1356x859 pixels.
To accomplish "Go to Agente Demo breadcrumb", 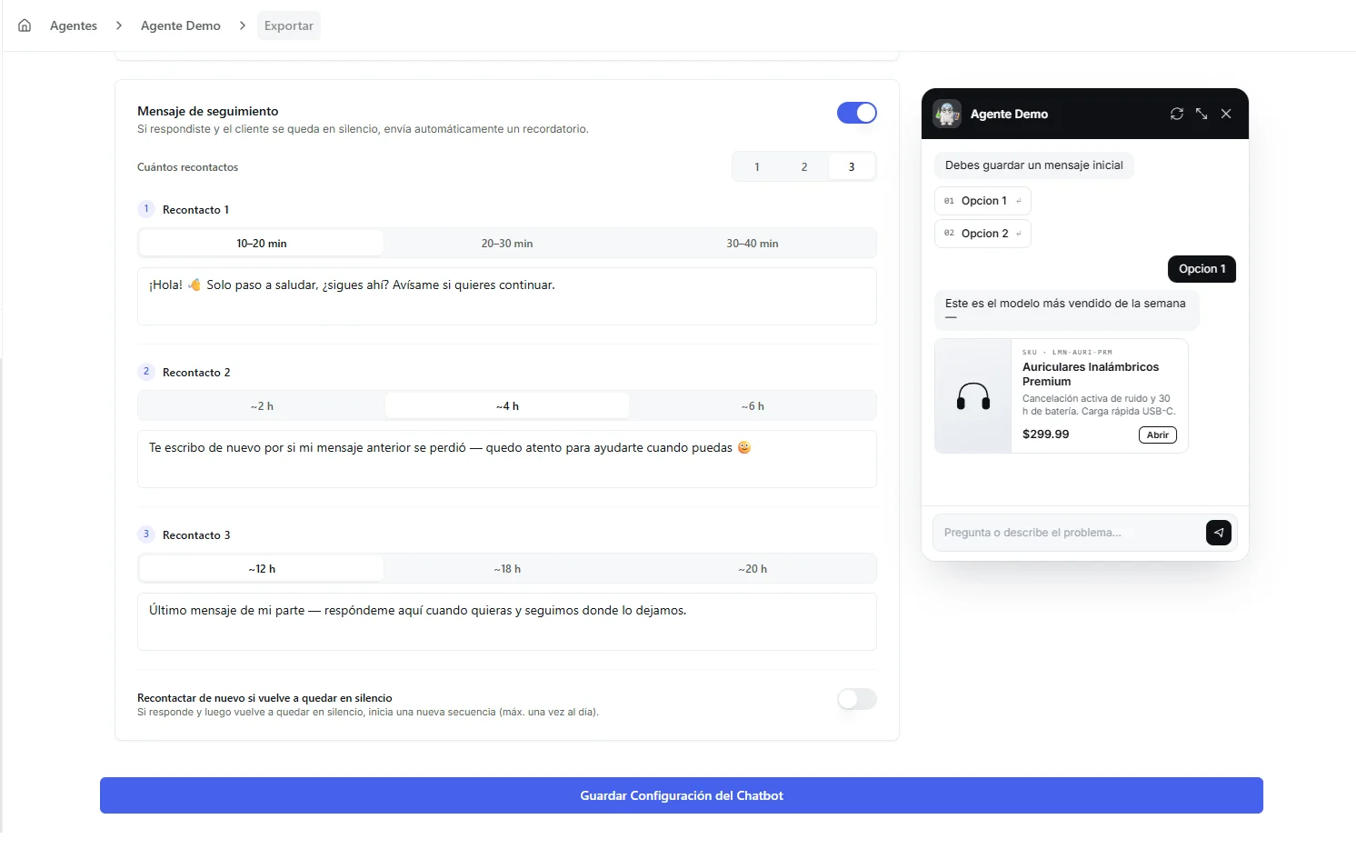I will click(181, 25).
